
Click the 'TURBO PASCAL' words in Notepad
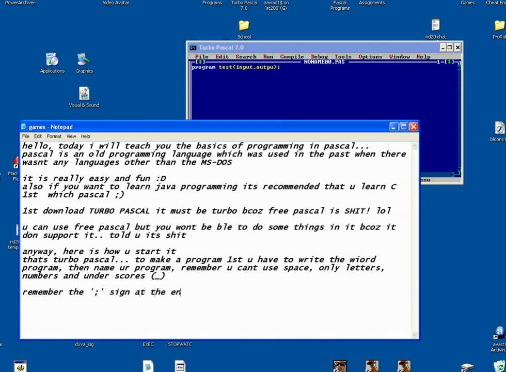click(119, 211)
